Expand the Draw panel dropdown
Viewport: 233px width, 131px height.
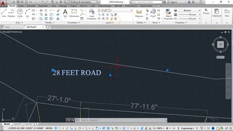pyautogui.click(x=19, y=23)
